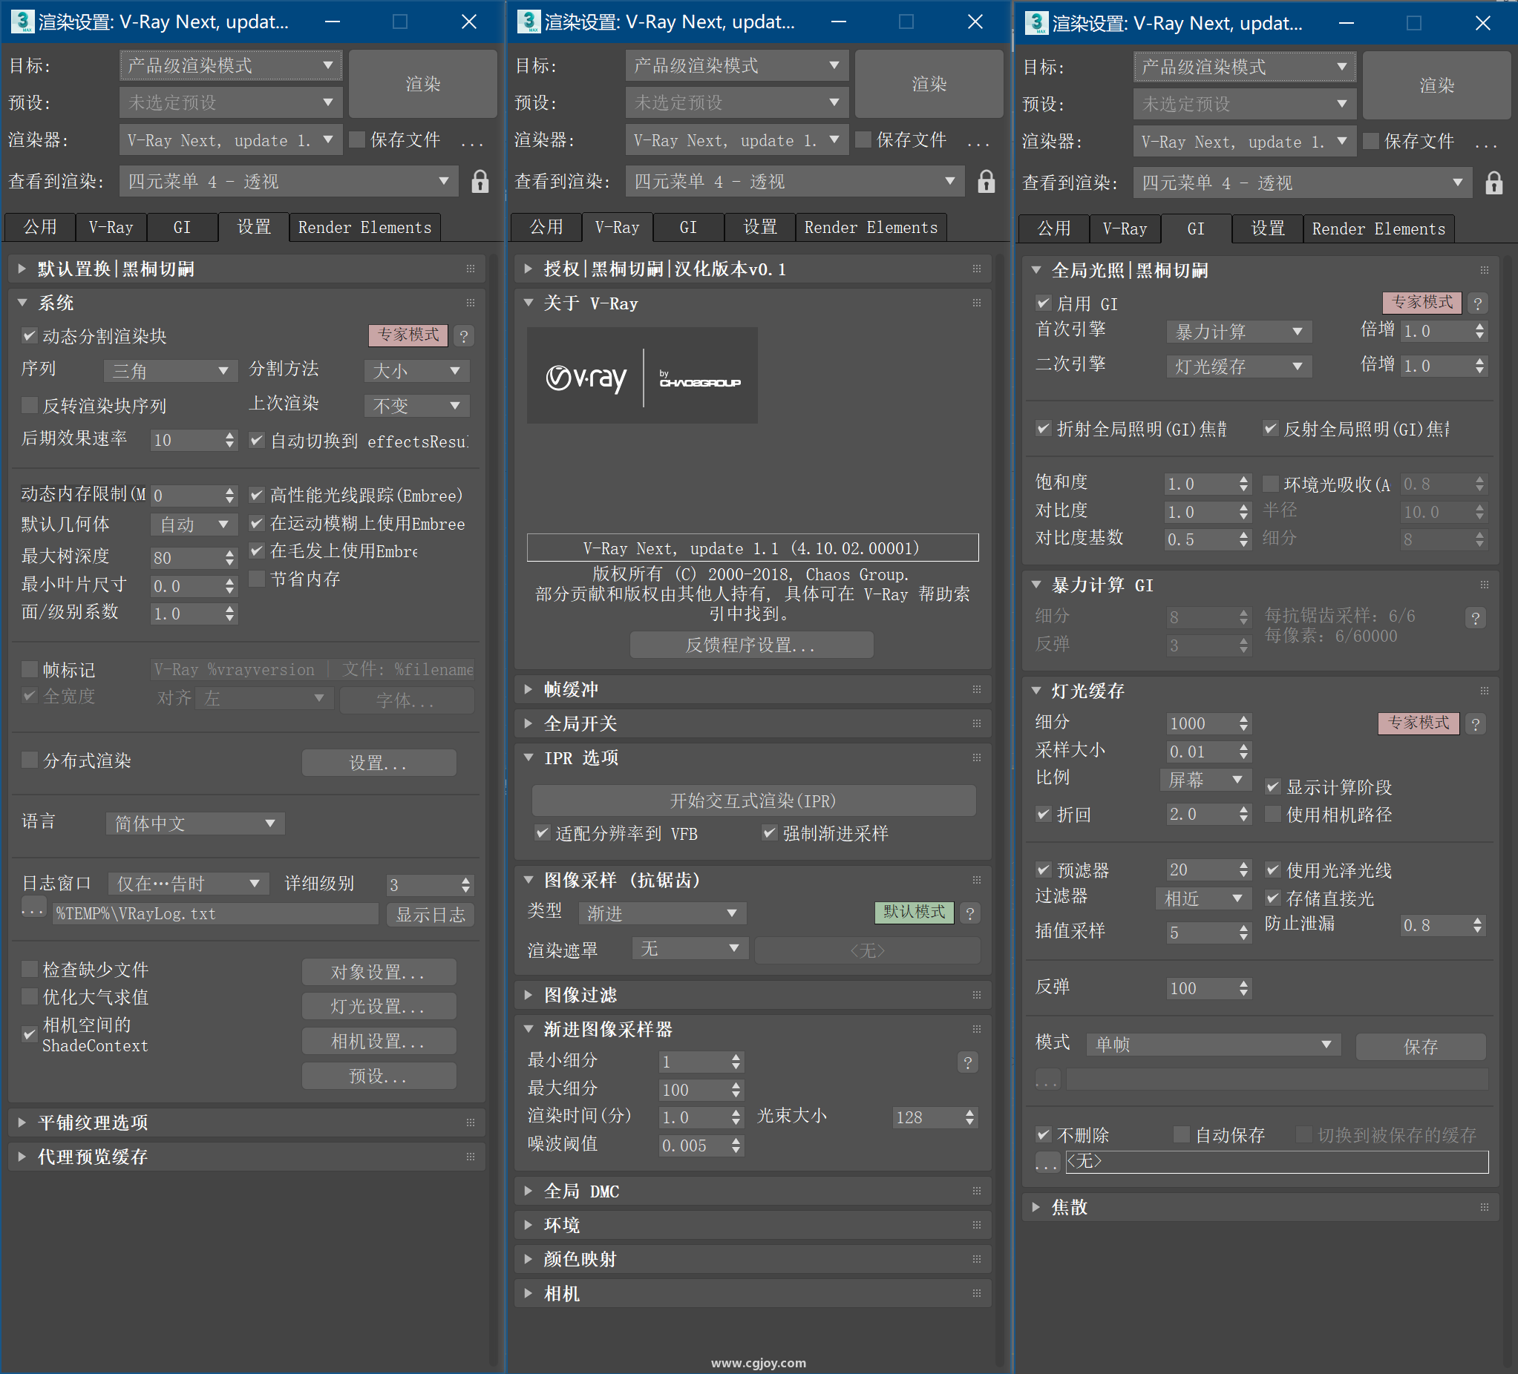Click the %TEMP%\VRayLog.txt path field

(215, 913)
